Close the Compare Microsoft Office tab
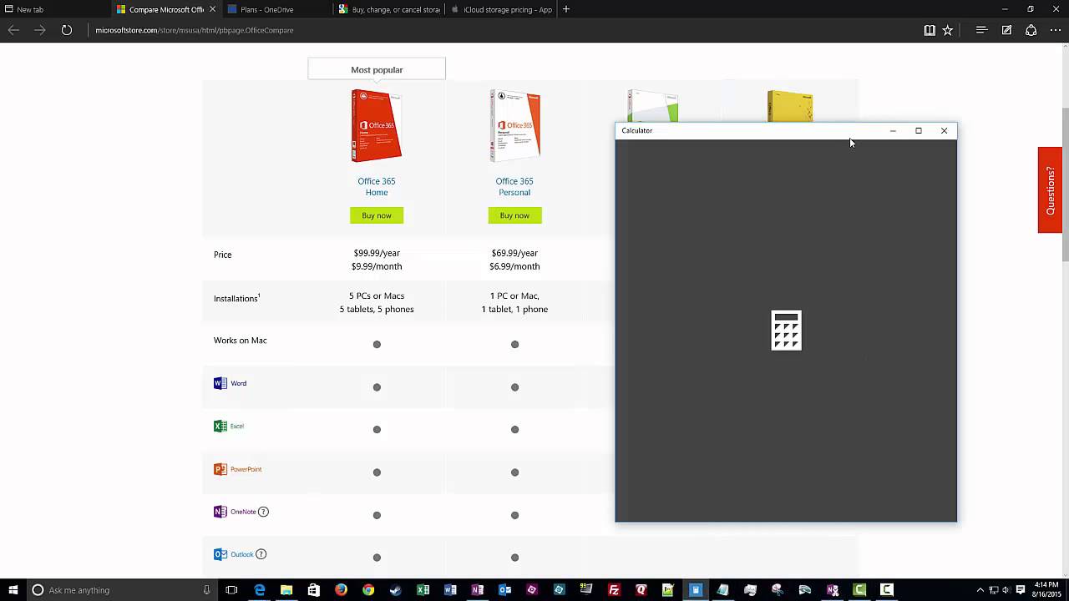 212,9
